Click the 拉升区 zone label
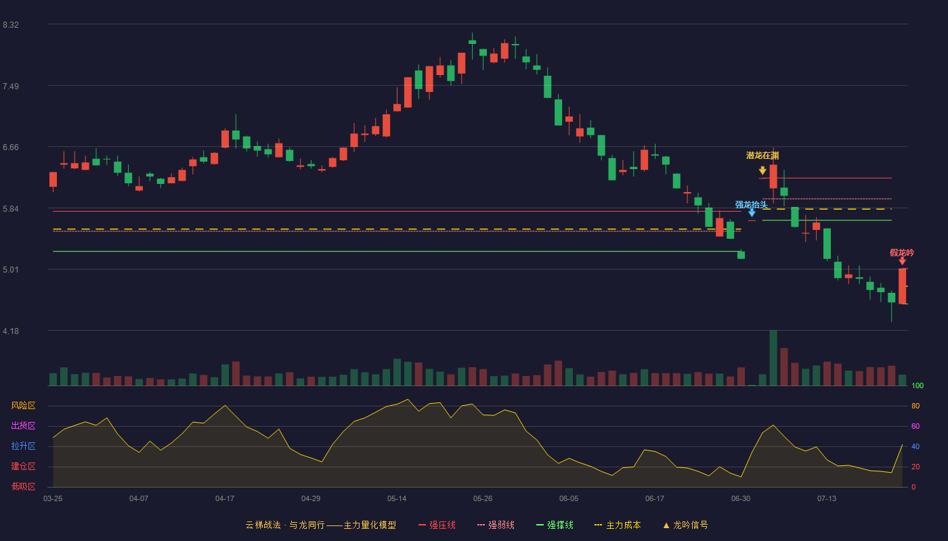The image size is (948, 541). [23, 446]
